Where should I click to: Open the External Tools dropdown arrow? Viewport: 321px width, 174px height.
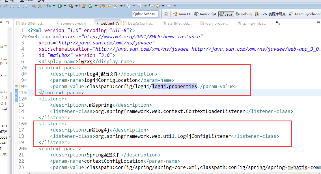76,6
